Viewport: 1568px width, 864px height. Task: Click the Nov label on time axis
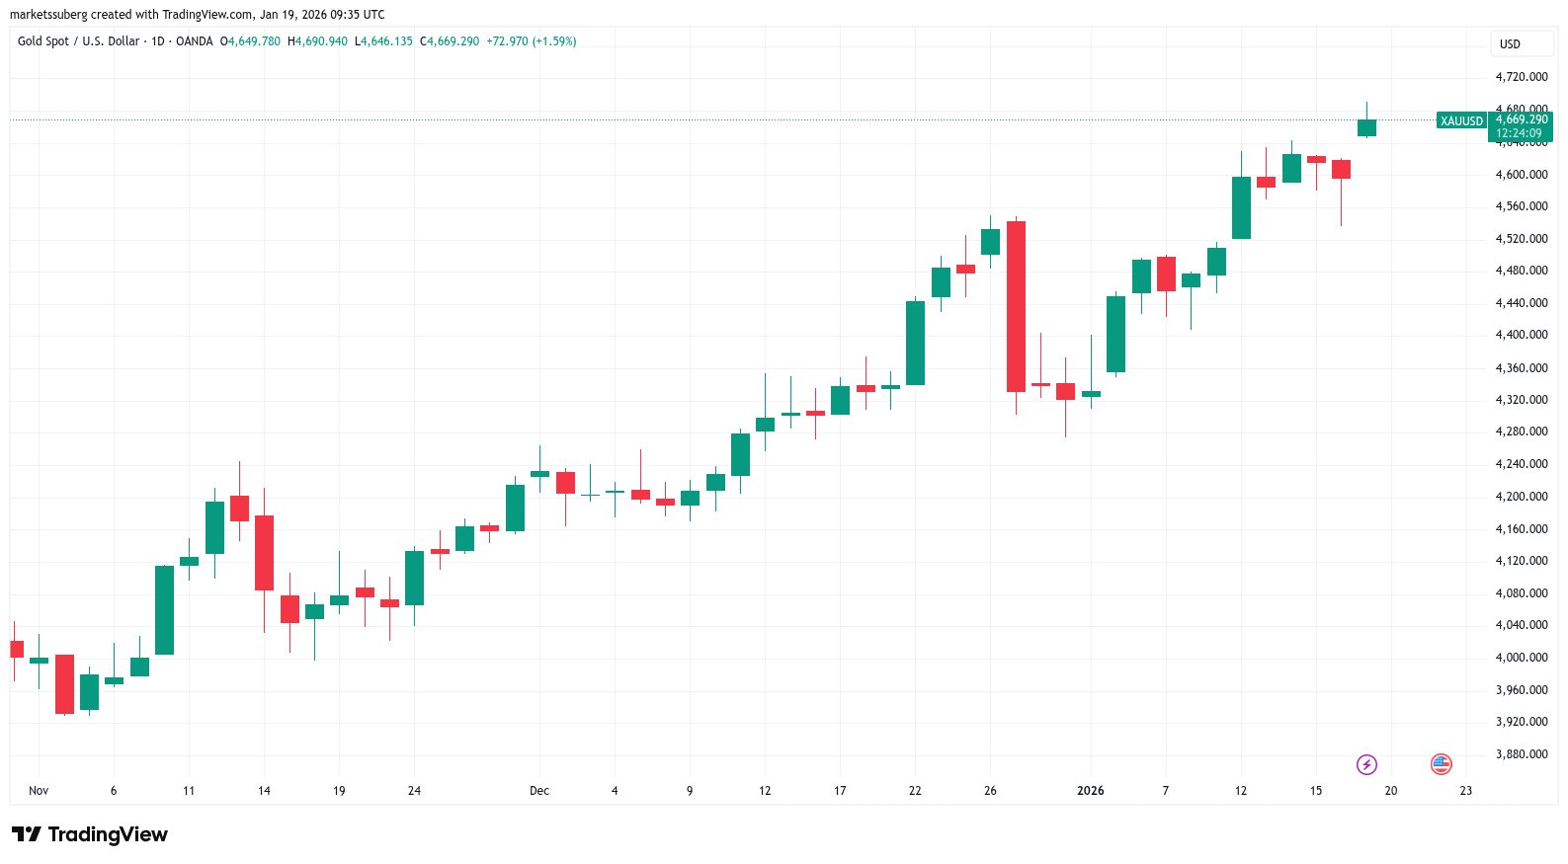pyautogui.click(x=39, y=791)
